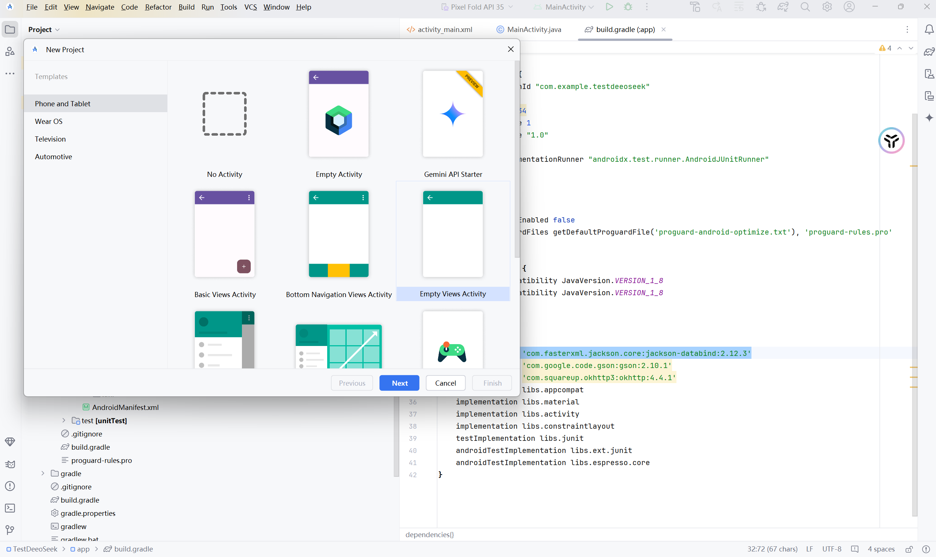Viewport: 936px width, 557px height.
Task: Expand the gradle folder in project tree
Action: pos(43,473)
